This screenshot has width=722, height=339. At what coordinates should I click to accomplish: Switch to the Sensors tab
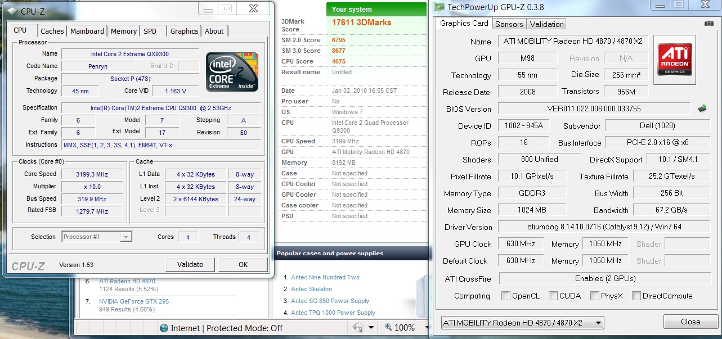click(509, 24)
